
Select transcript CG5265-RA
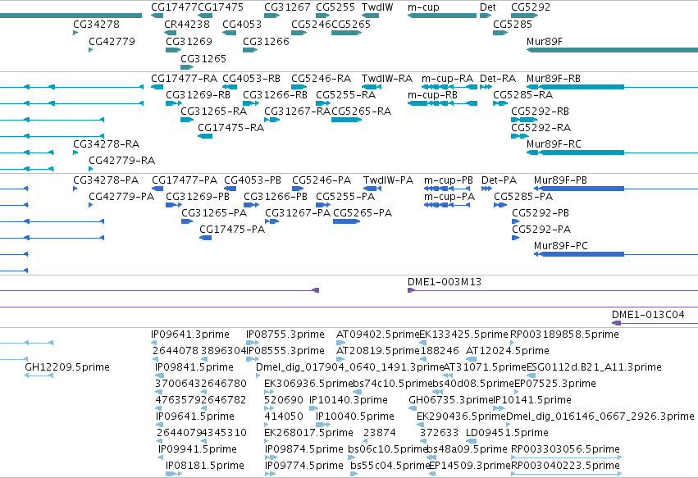click(x=362, y=112)
